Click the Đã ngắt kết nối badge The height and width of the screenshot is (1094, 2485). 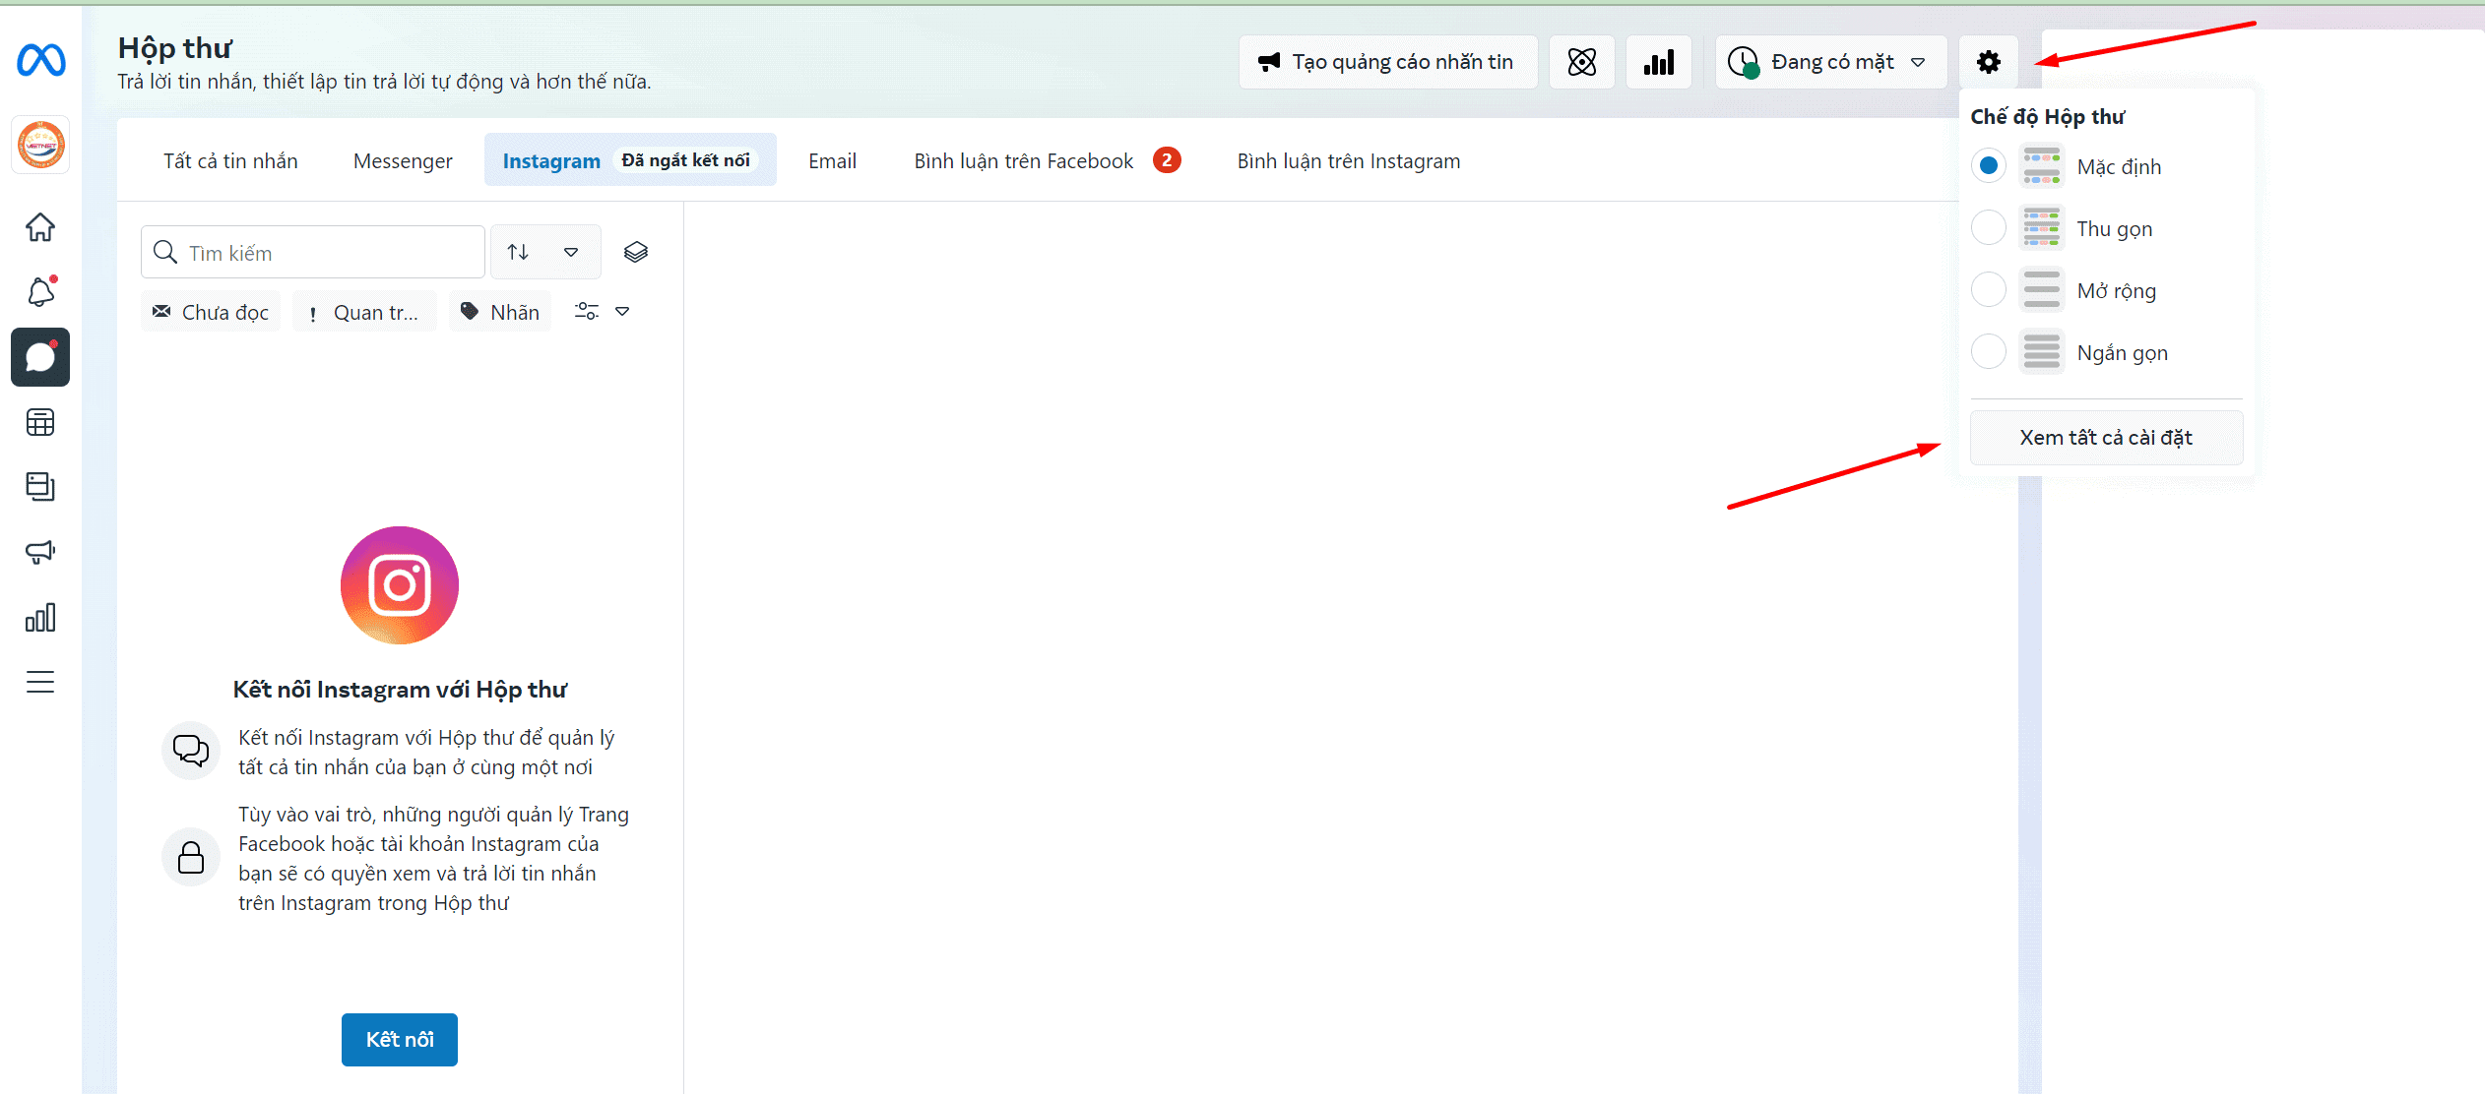point(686,160)
